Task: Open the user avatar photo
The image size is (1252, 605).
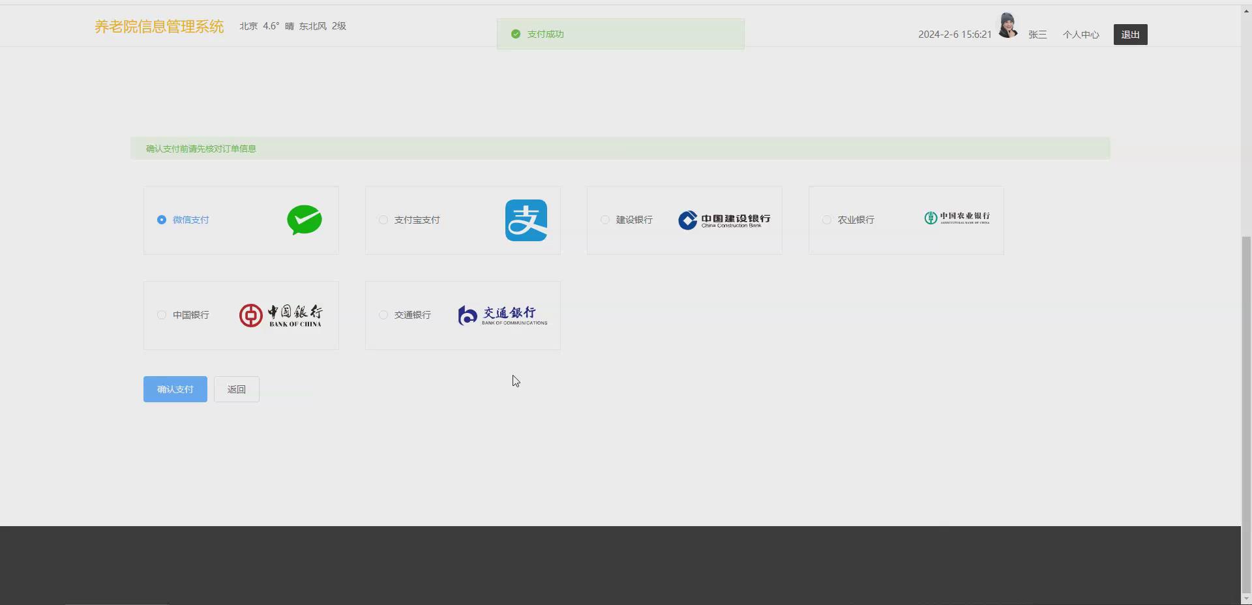Action: [1007, 25]
